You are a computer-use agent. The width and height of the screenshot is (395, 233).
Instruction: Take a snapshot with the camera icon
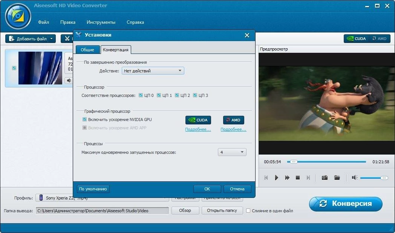[325, 178]
